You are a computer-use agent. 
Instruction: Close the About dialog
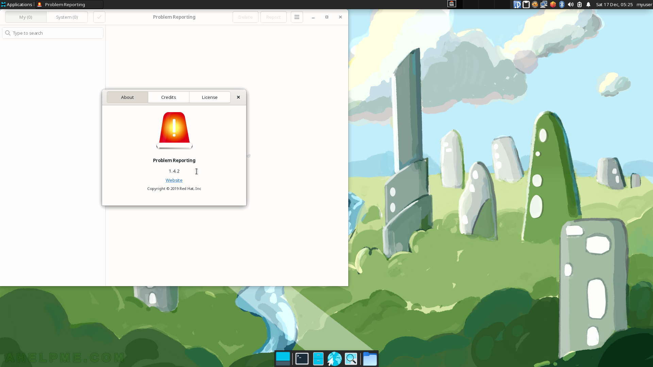click(x=238, y=97)
